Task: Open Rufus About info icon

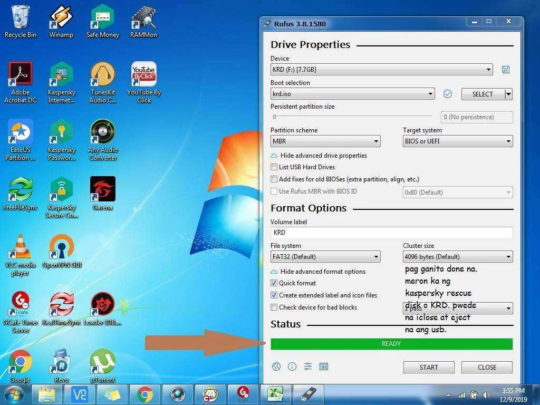Action: [292, 367]
